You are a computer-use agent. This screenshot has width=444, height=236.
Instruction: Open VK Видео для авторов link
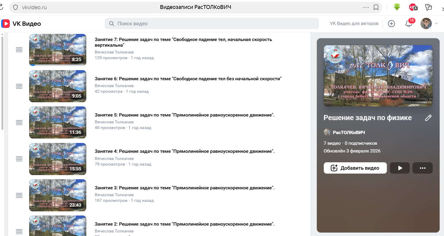[x=354, y=23]
